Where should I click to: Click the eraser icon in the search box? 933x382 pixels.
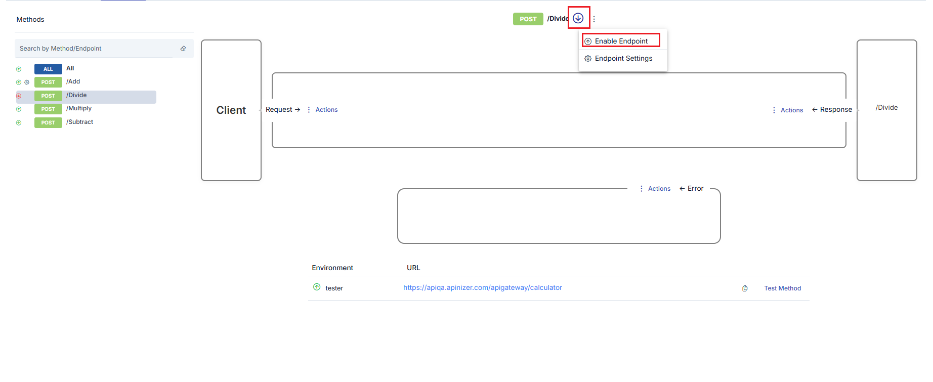click(x=183, y=49)
